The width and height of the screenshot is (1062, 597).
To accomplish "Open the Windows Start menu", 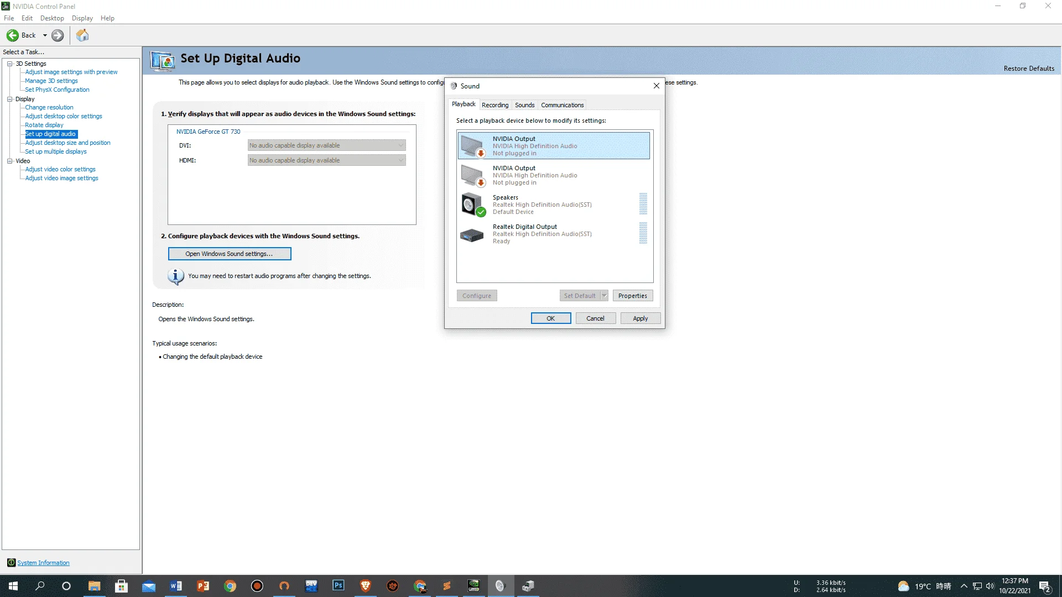I will click(x=13, y=586).
